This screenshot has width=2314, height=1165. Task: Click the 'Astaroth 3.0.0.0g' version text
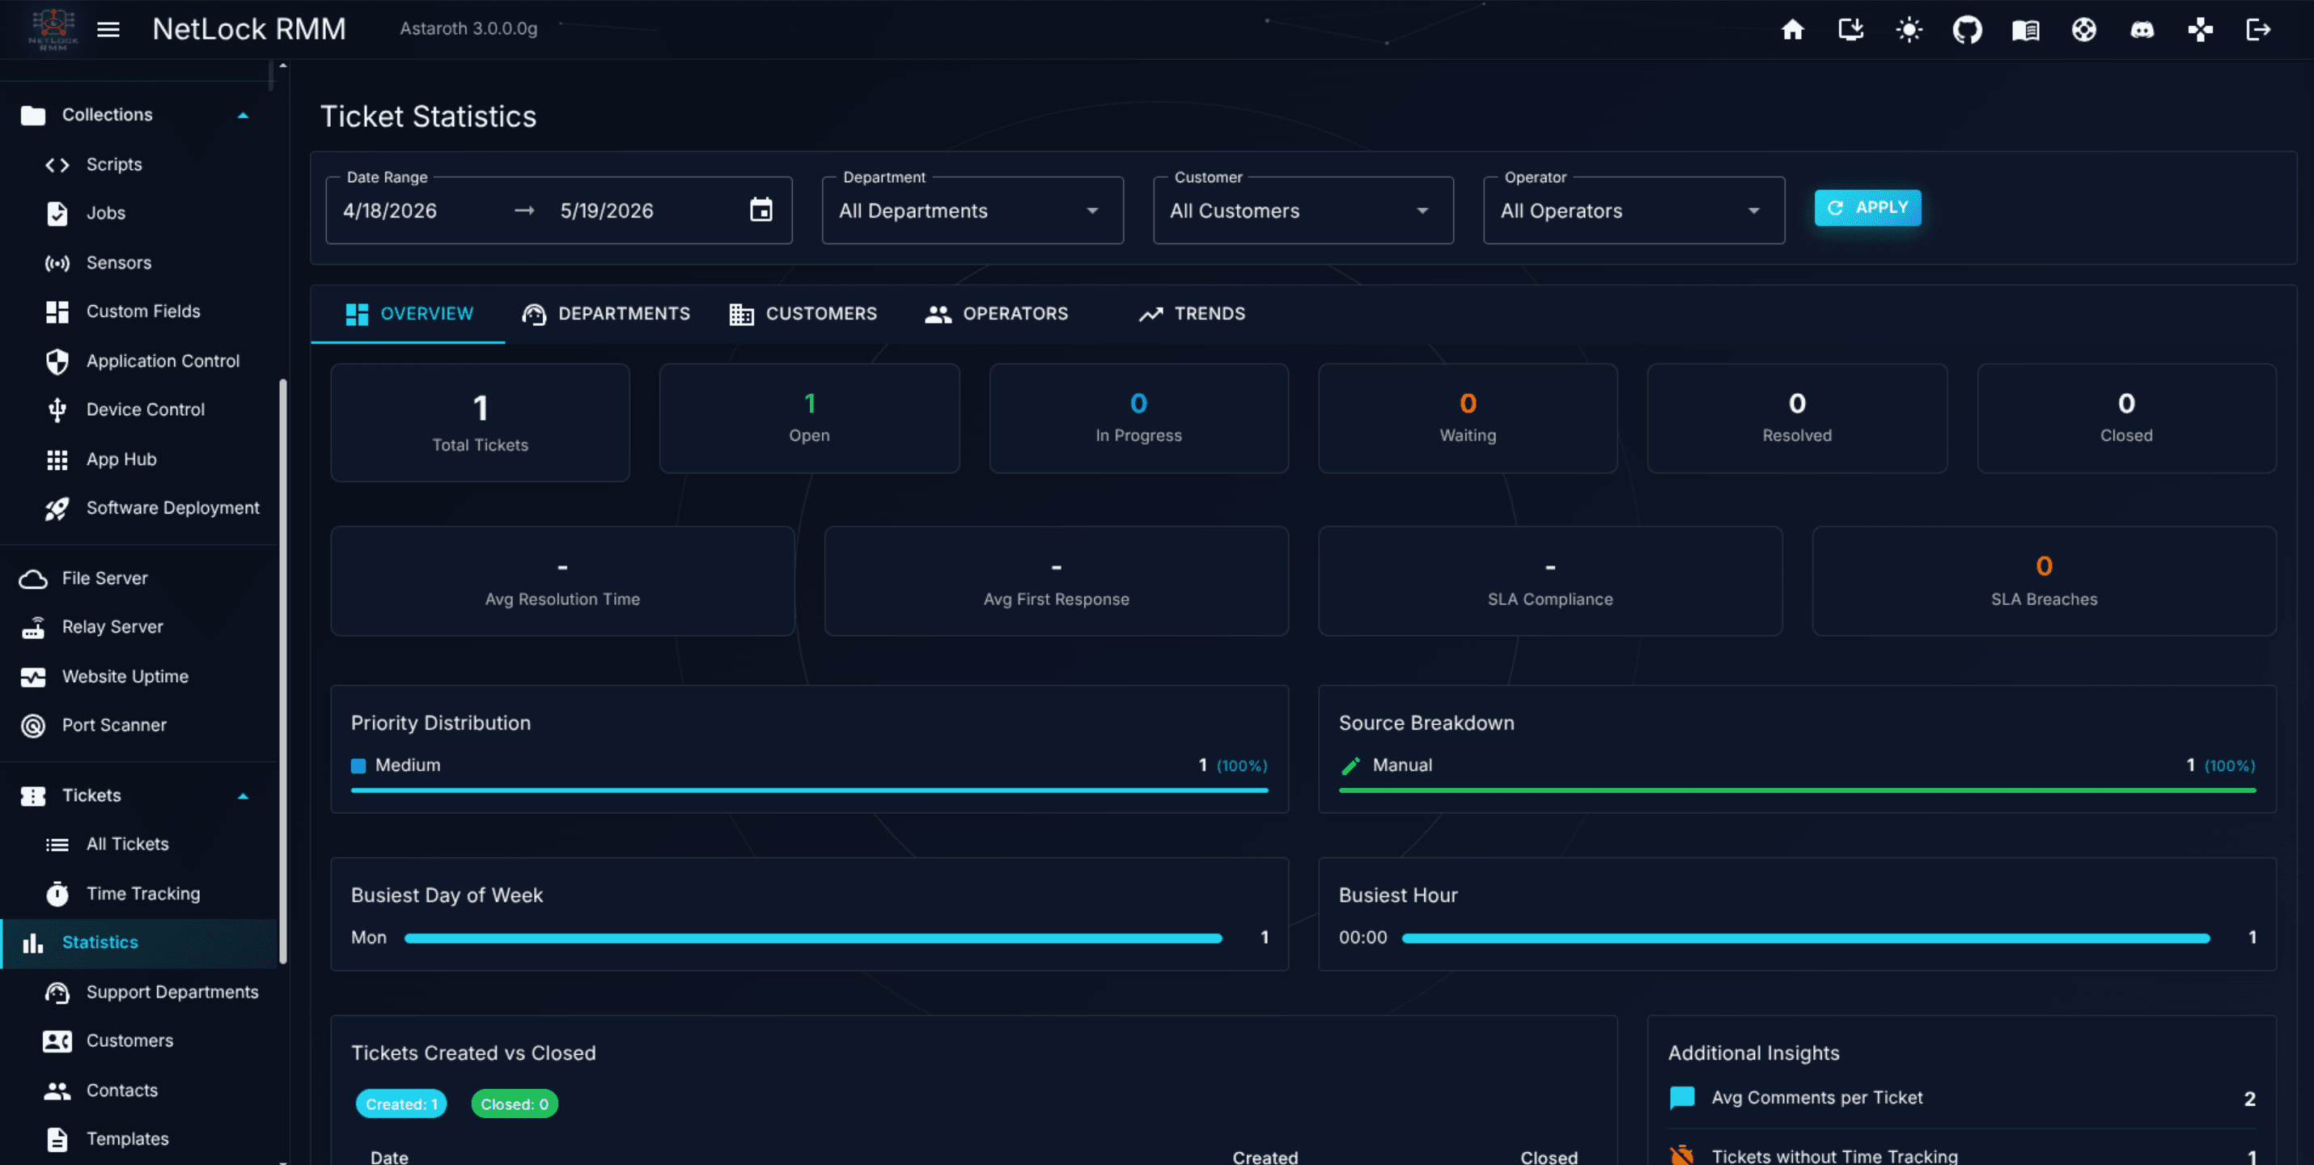[469, 29]
